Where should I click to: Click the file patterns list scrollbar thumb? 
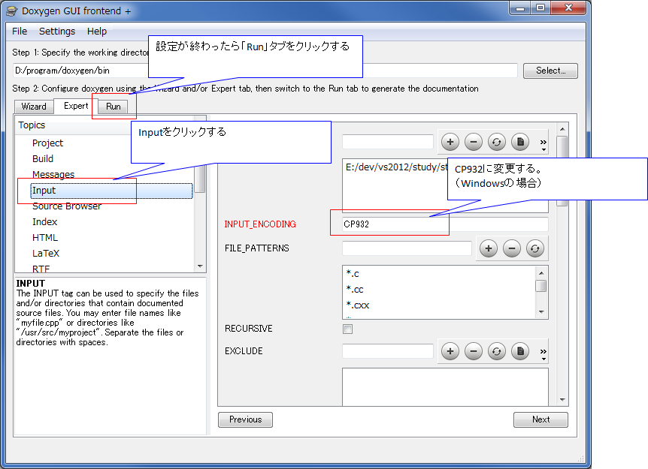(x=541, y=286)
